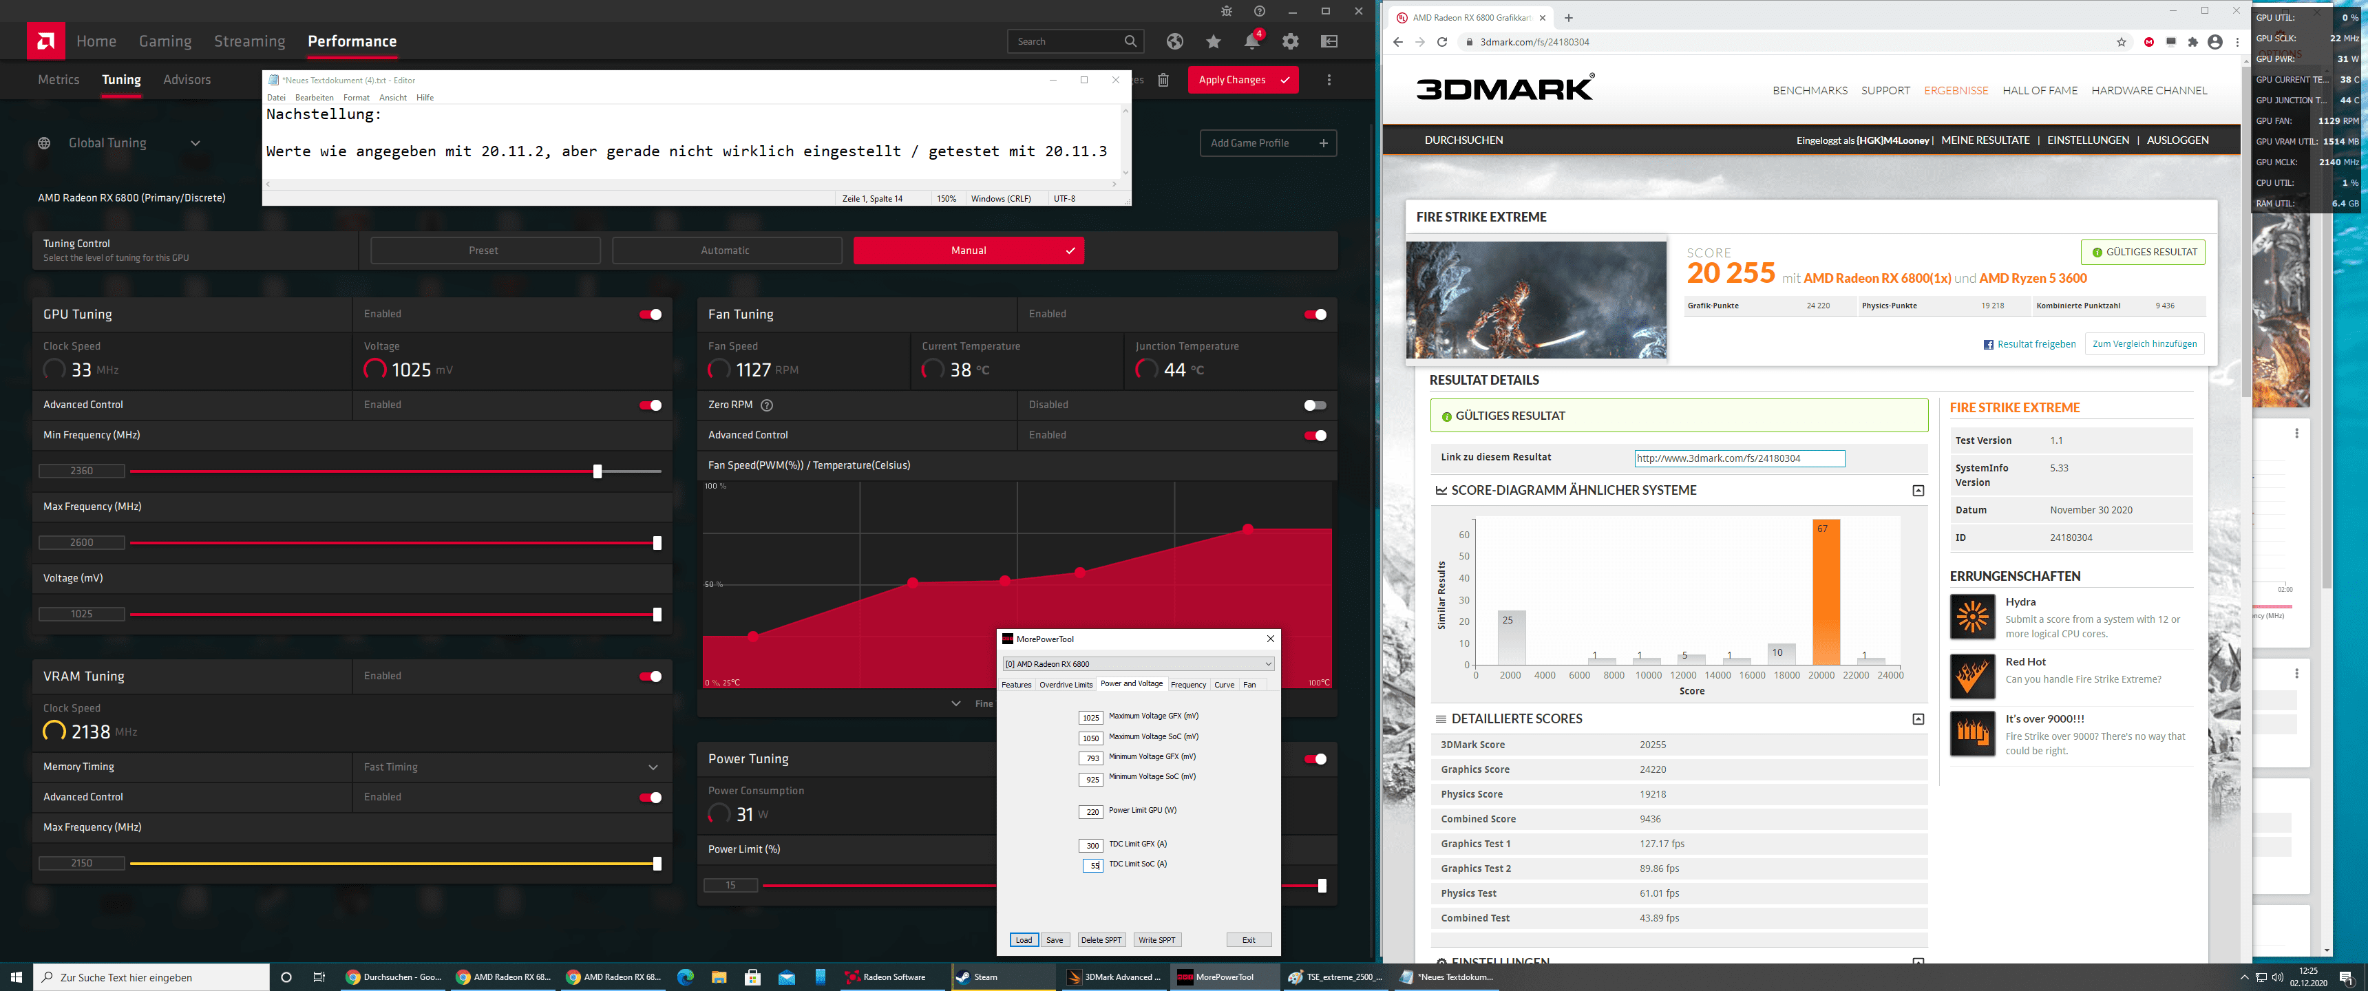Open favorites star icon in Radeon Software

coord(1214,41)
